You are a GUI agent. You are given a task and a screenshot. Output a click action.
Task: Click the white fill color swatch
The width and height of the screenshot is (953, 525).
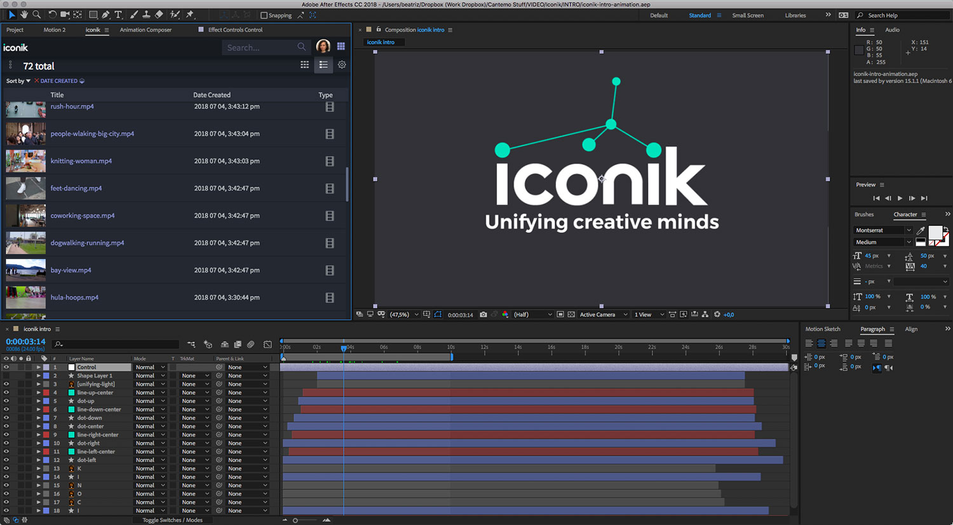935,232
